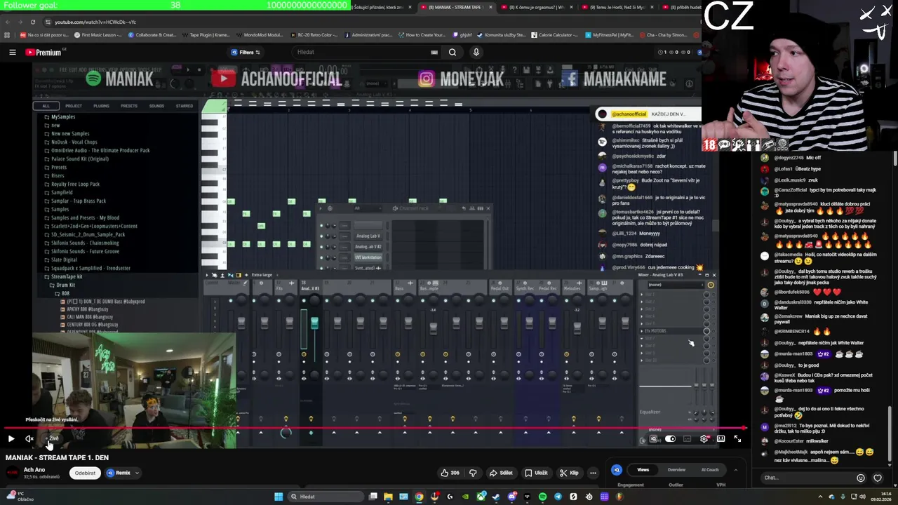Click the vidIQ icon in player controls
The height and width of the screenshot is (505, 898).
(654, 438)
